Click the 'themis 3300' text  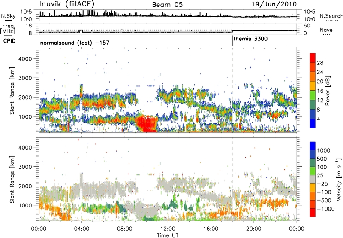[x=250, y=39]
